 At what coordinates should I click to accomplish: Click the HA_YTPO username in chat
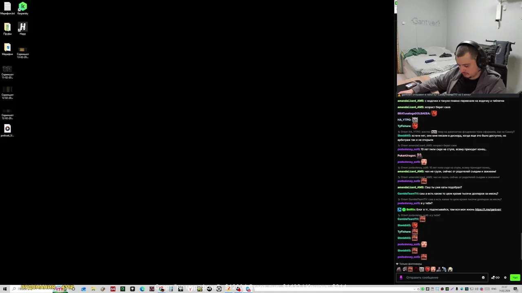[x=404, y=120]
